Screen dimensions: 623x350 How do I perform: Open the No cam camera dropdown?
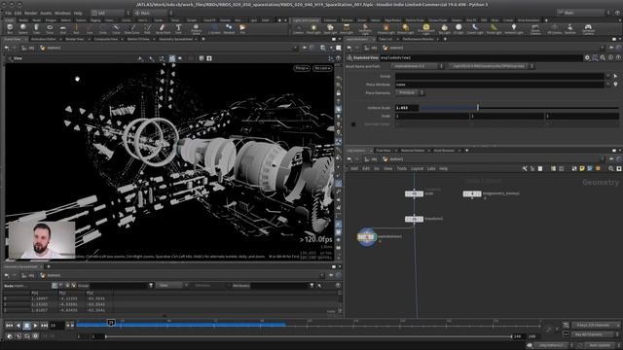point(322,68)
